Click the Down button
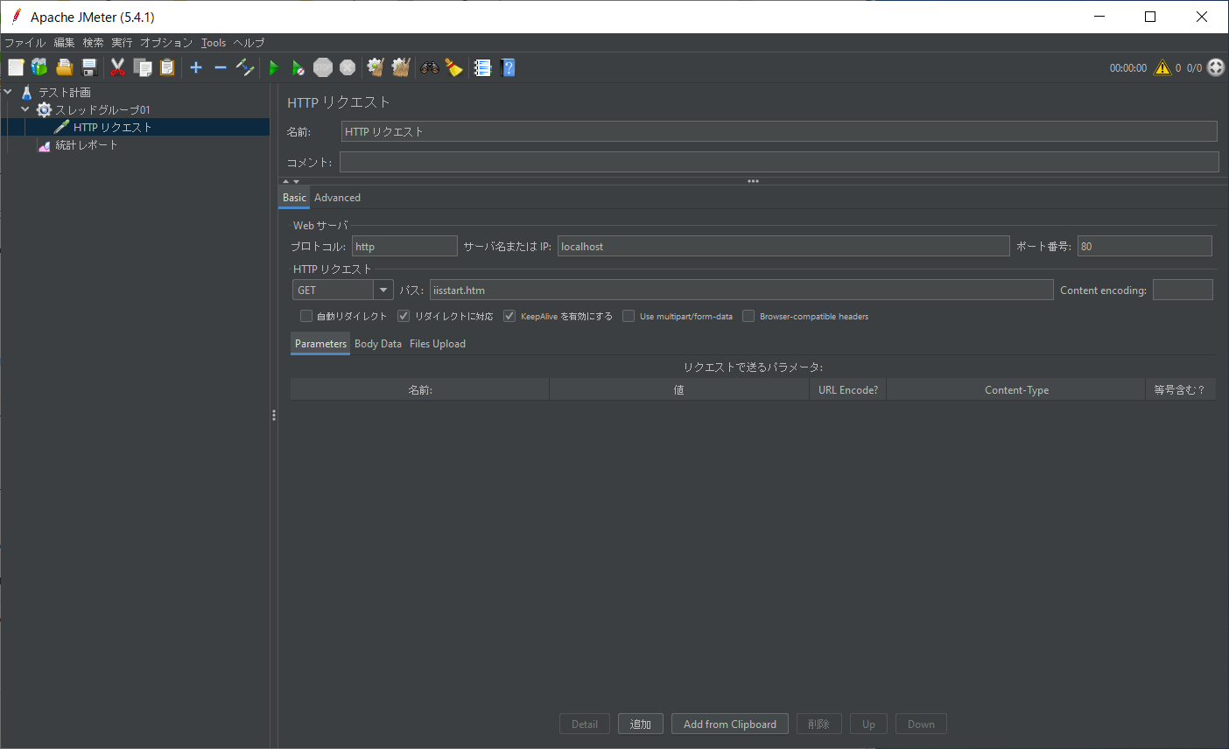Viewport: 1229px width, 749px height. (921, 724)
